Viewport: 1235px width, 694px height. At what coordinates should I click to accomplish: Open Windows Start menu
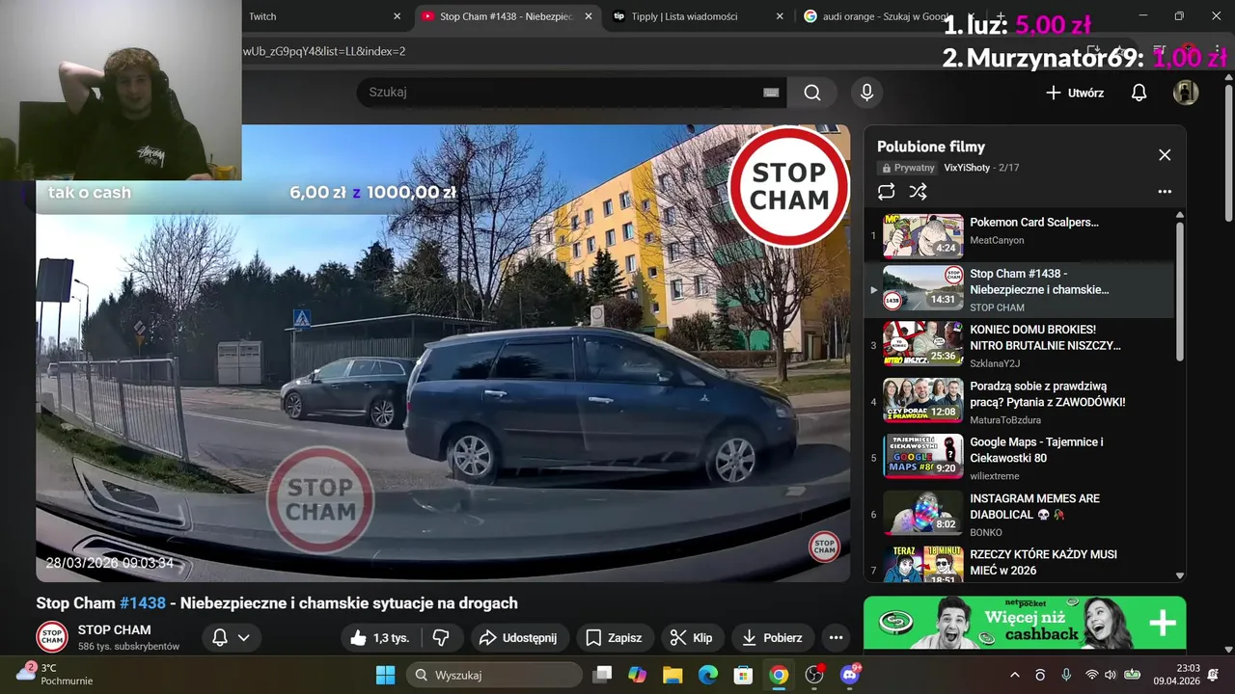click(385, 675)
